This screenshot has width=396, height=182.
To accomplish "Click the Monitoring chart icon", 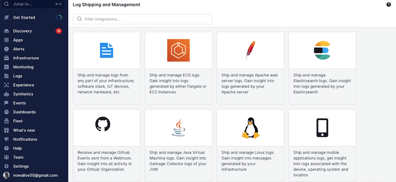I will (x=6, y=67).
